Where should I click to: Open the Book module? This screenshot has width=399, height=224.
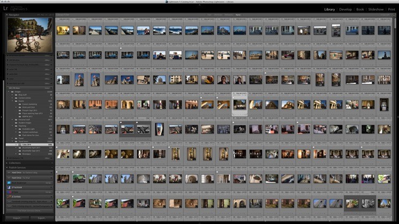360,10
